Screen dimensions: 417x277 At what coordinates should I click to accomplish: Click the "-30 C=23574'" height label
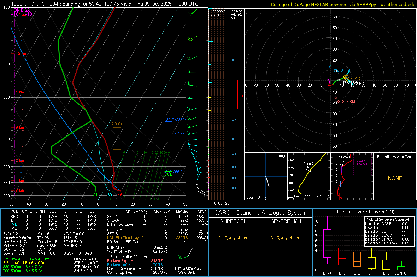click(x=176, y=120)
